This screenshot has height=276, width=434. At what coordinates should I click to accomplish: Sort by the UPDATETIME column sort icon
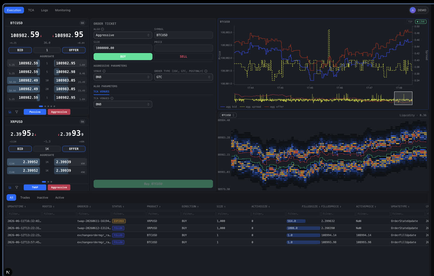(x=25, y=207)
